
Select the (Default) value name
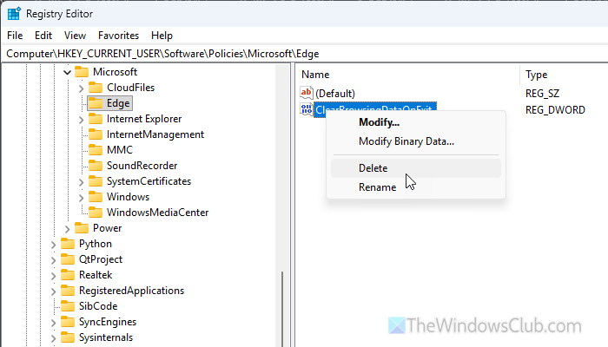tap(335, 94)
